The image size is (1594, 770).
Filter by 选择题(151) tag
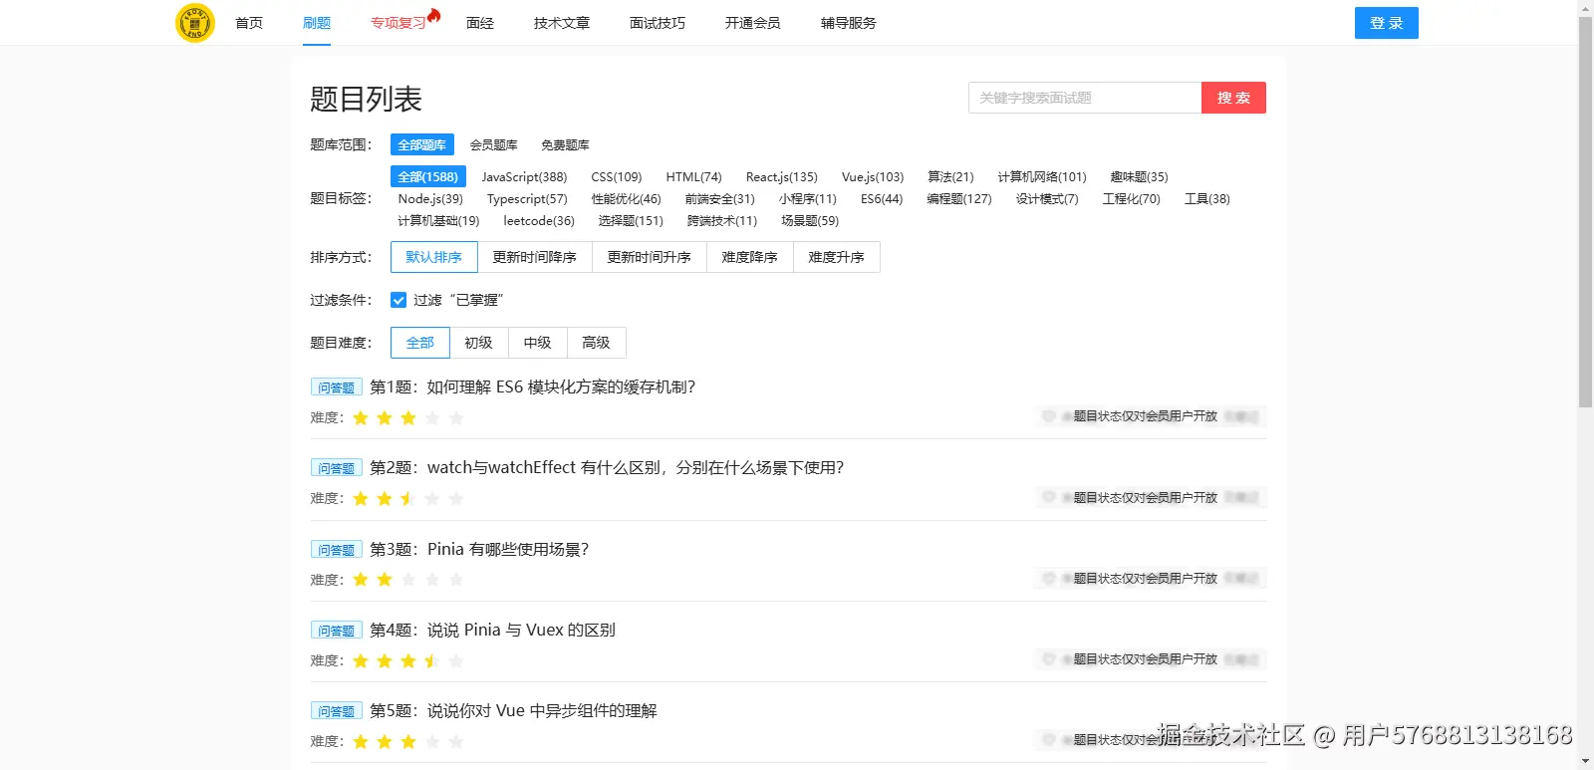point(631,220)
